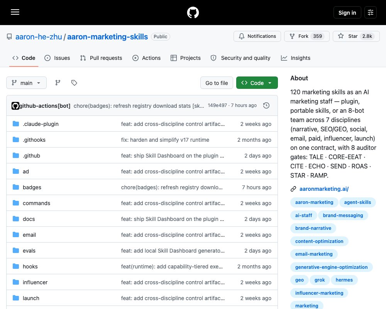Select the agent-skills topic tag

click(x=357, y=202)
